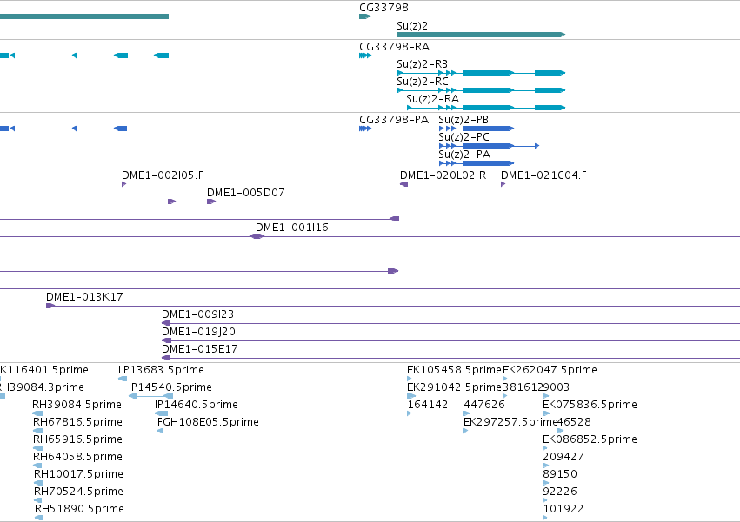Screen dimensions: 740x522
Task: Select feature label 447626
Action: click(484, 405)
